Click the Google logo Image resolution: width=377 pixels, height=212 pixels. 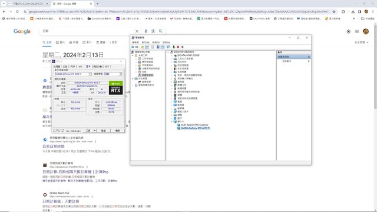tap(22, 31)
